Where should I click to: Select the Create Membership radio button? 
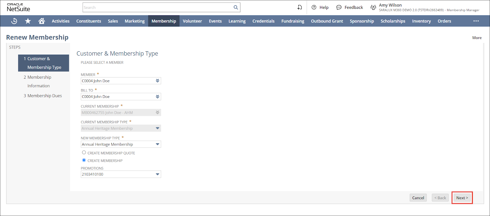point(84,160)
